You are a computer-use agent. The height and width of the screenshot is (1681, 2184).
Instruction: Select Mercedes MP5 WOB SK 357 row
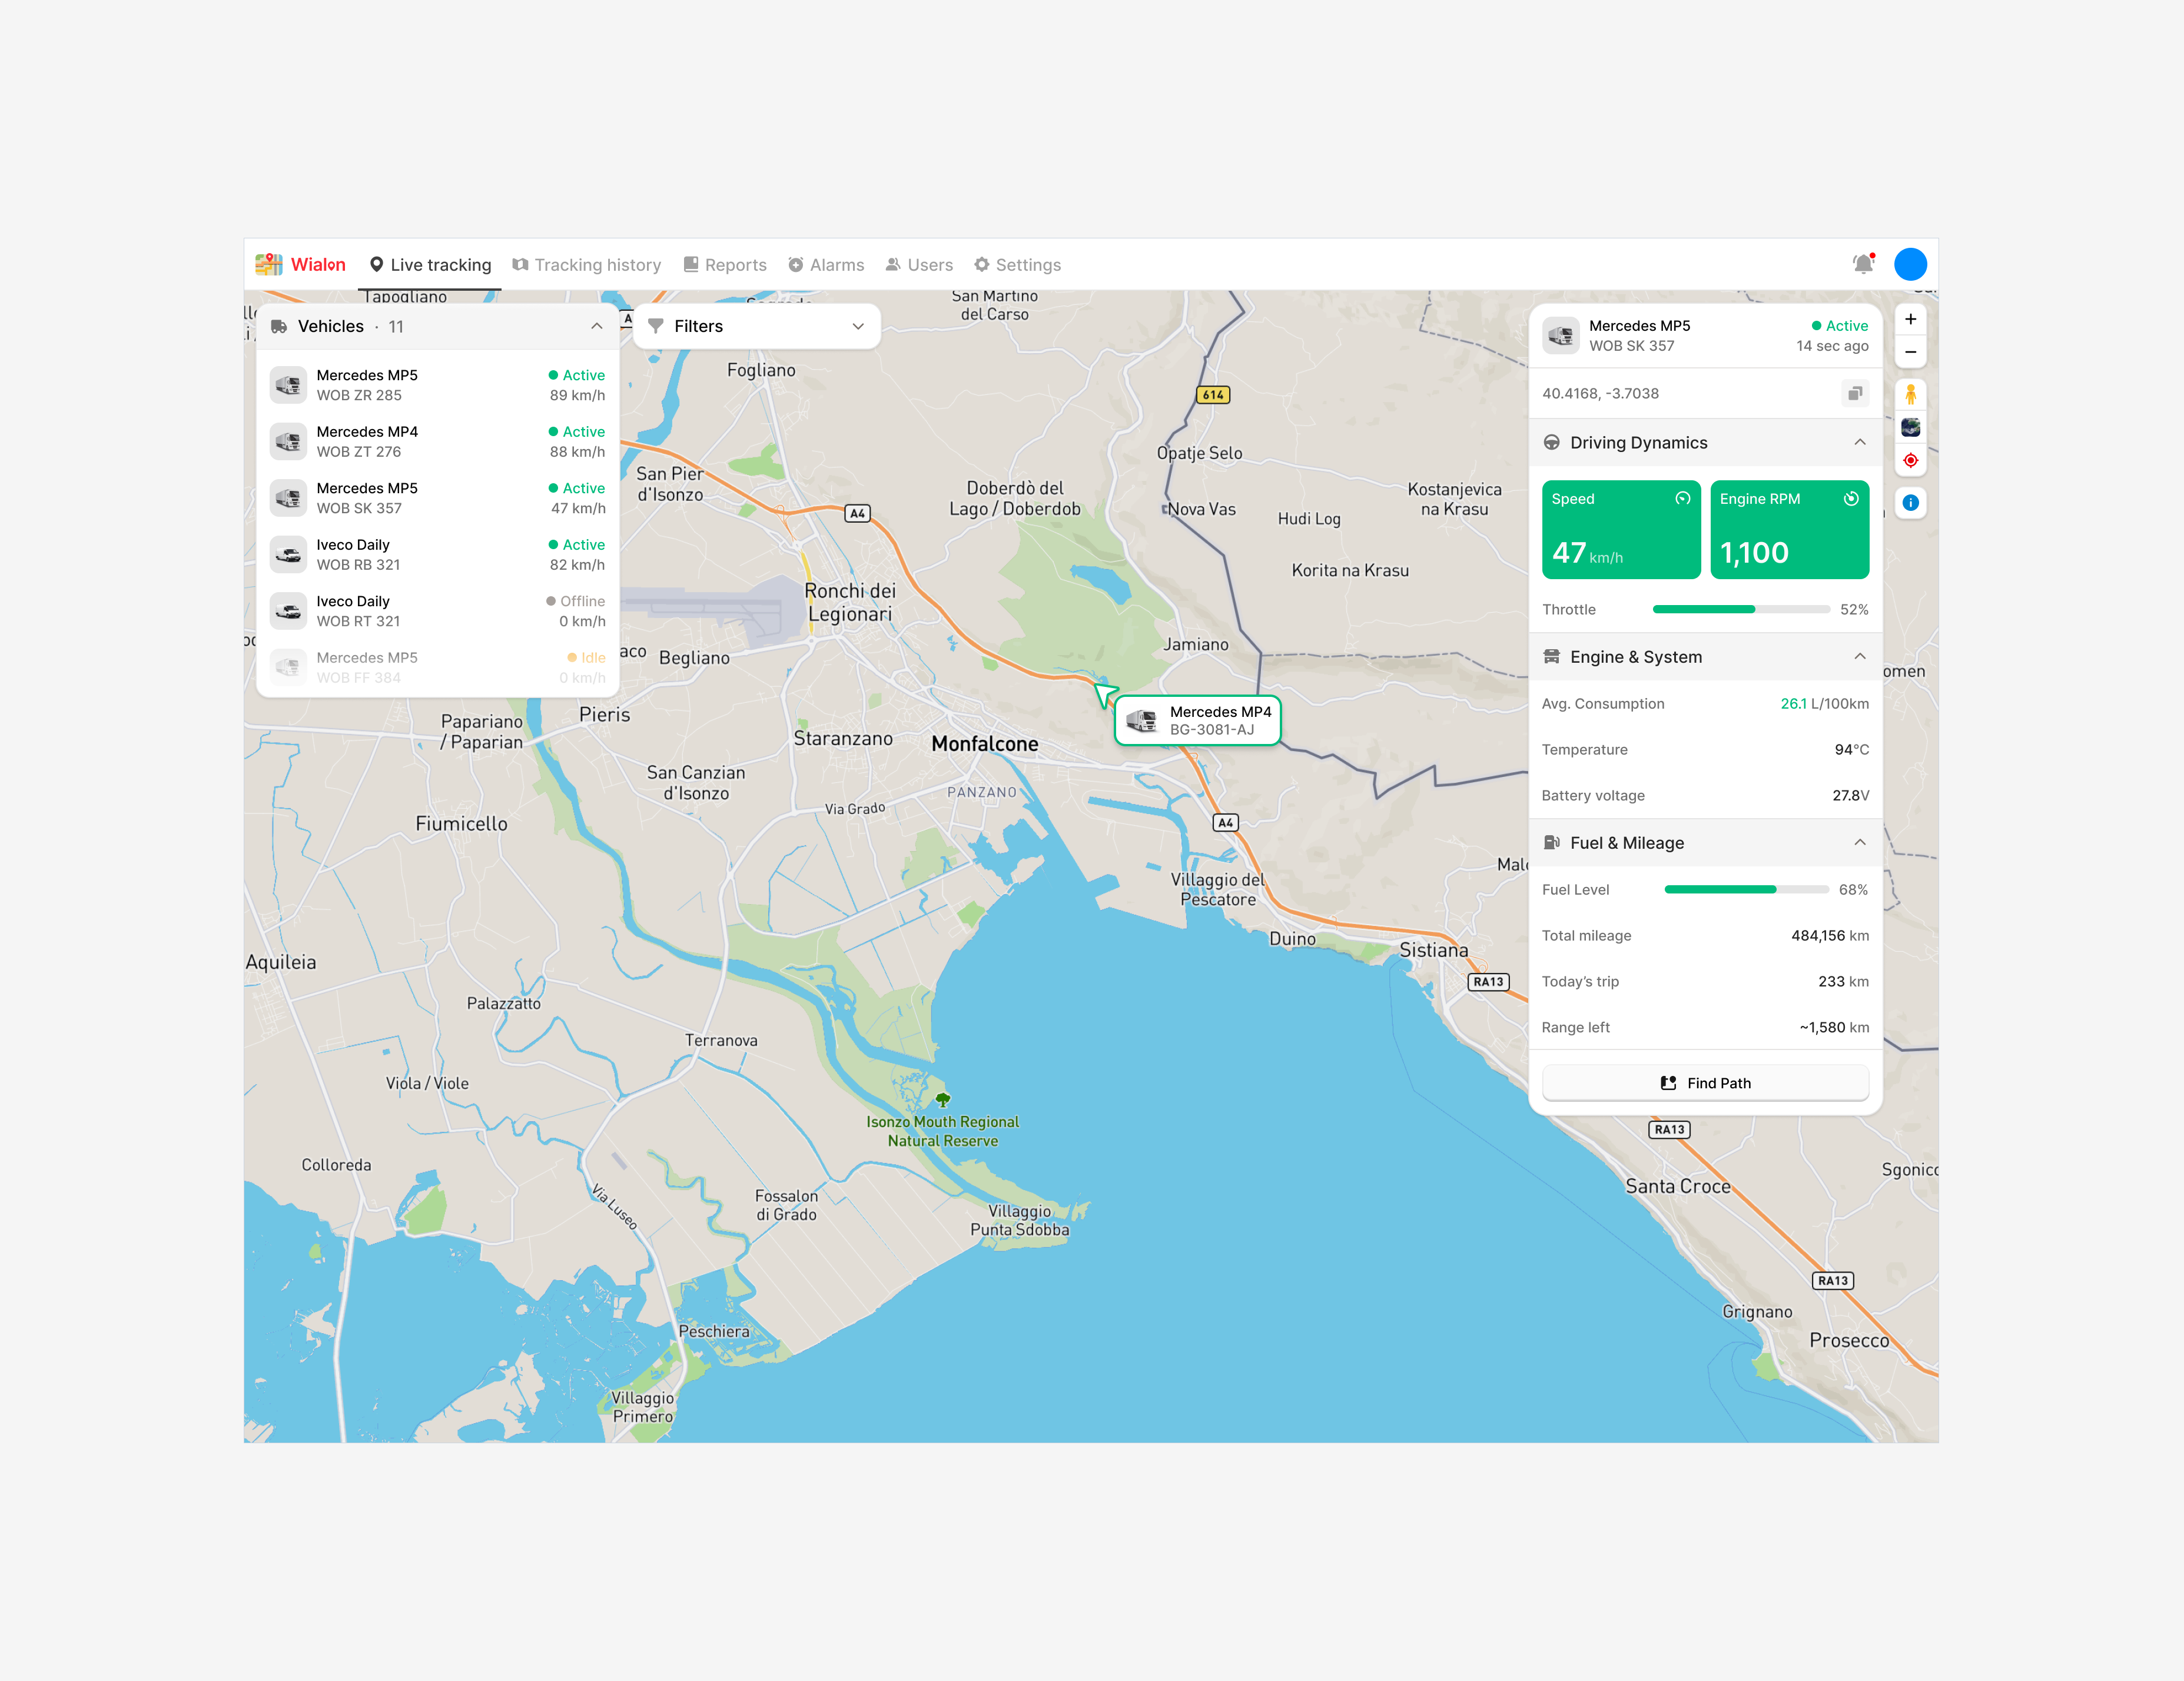[437, 498]
